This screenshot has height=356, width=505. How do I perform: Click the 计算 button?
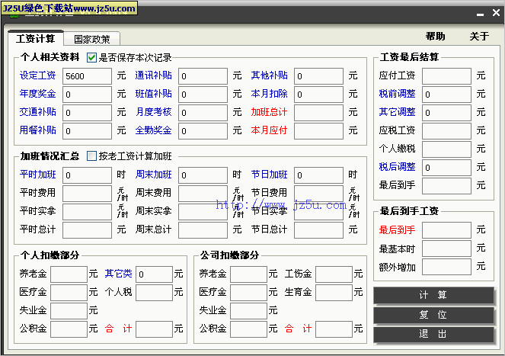[433, 295]
